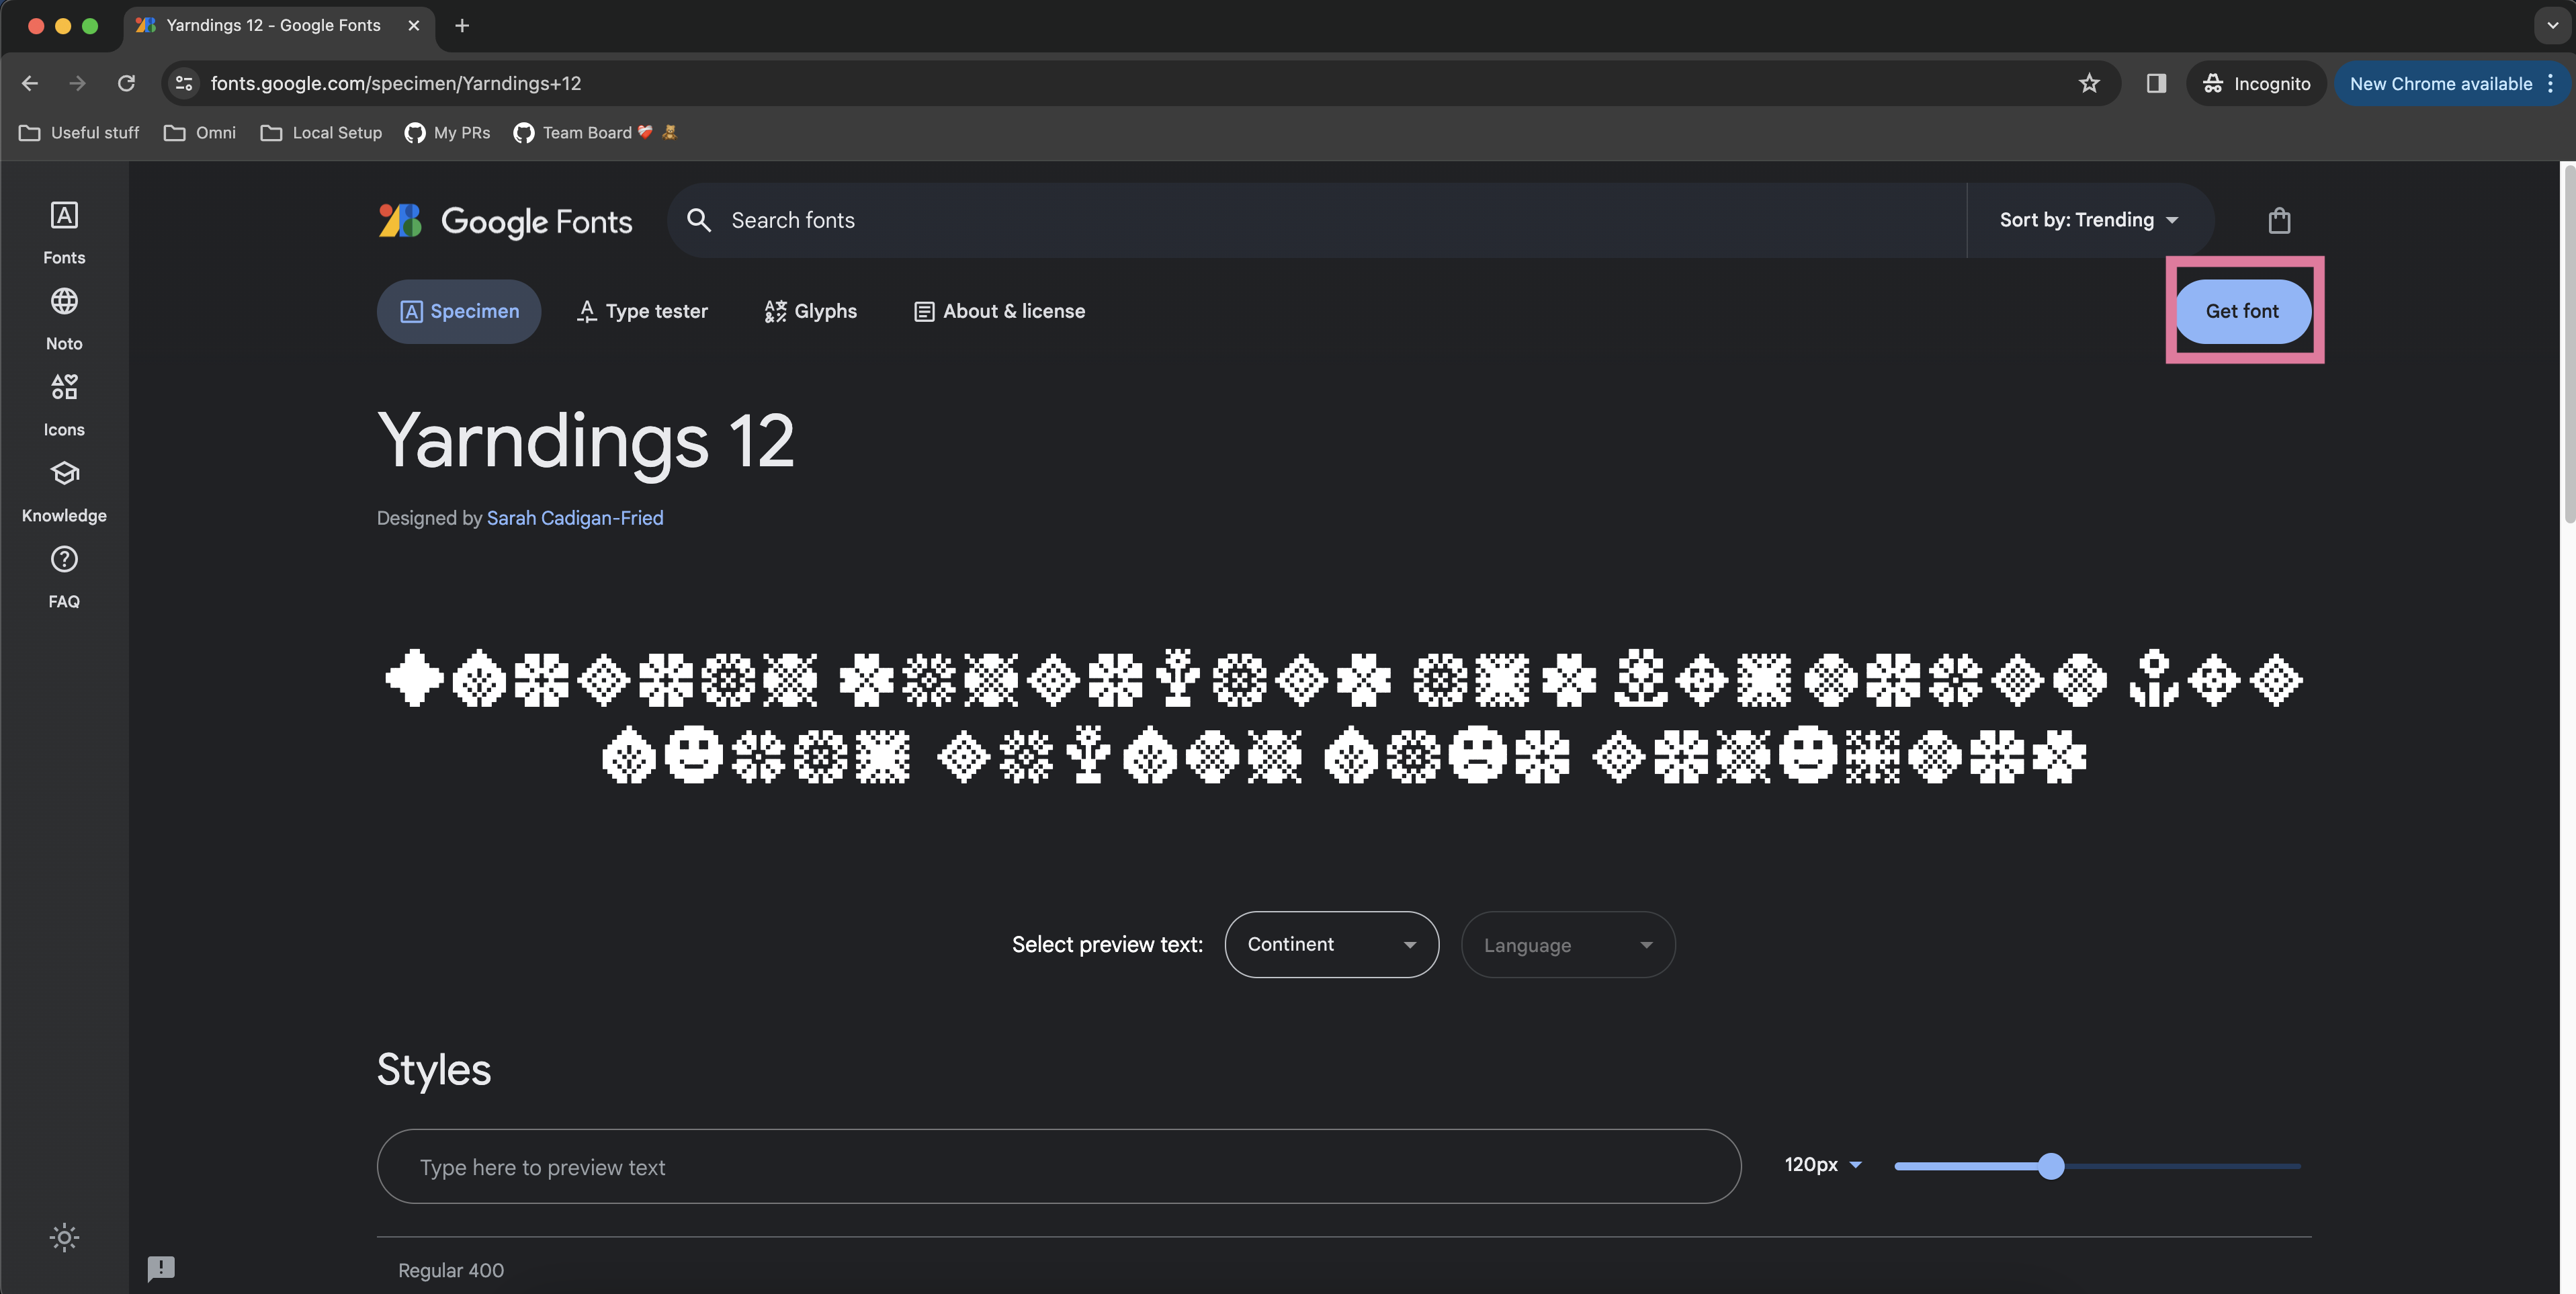Viewport: 2576px width, 1294px height.
Task: Switch to the Type tester tab
Action: [x=642, y=311]
